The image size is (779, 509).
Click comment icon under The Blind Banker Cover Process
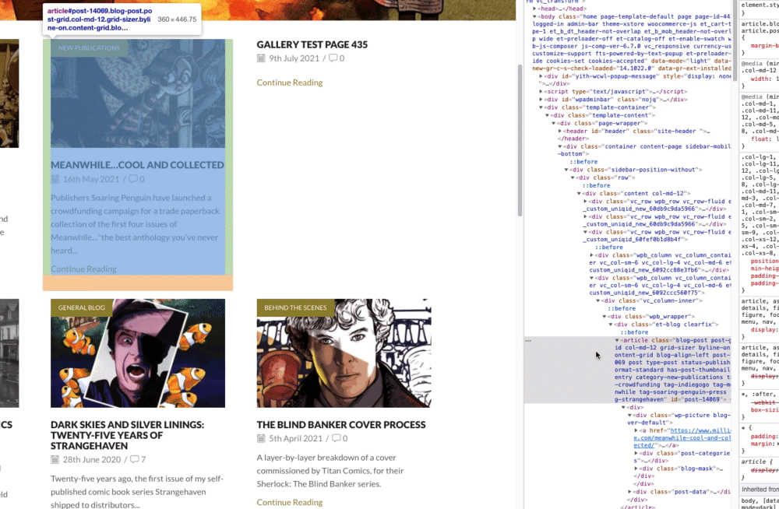pos(337,438)
